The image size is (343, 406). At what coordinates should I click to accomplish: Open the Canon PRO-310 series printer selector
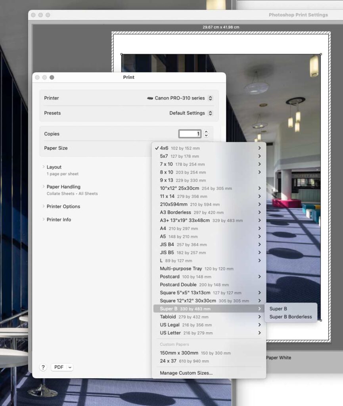click(x=180, y=98)
